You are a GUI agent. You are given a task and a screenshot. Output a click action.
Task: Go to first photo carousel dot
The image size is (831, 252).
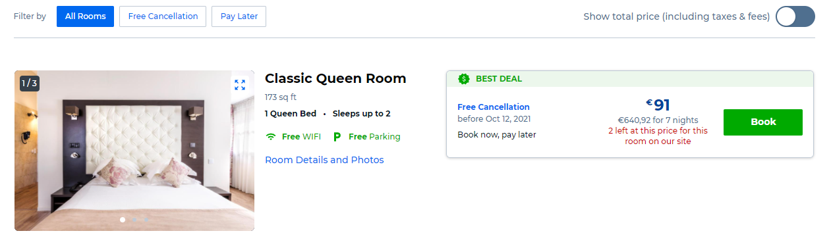[123, 220]
